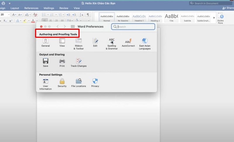Open East Asian Languages preferences

coord(145,44)
